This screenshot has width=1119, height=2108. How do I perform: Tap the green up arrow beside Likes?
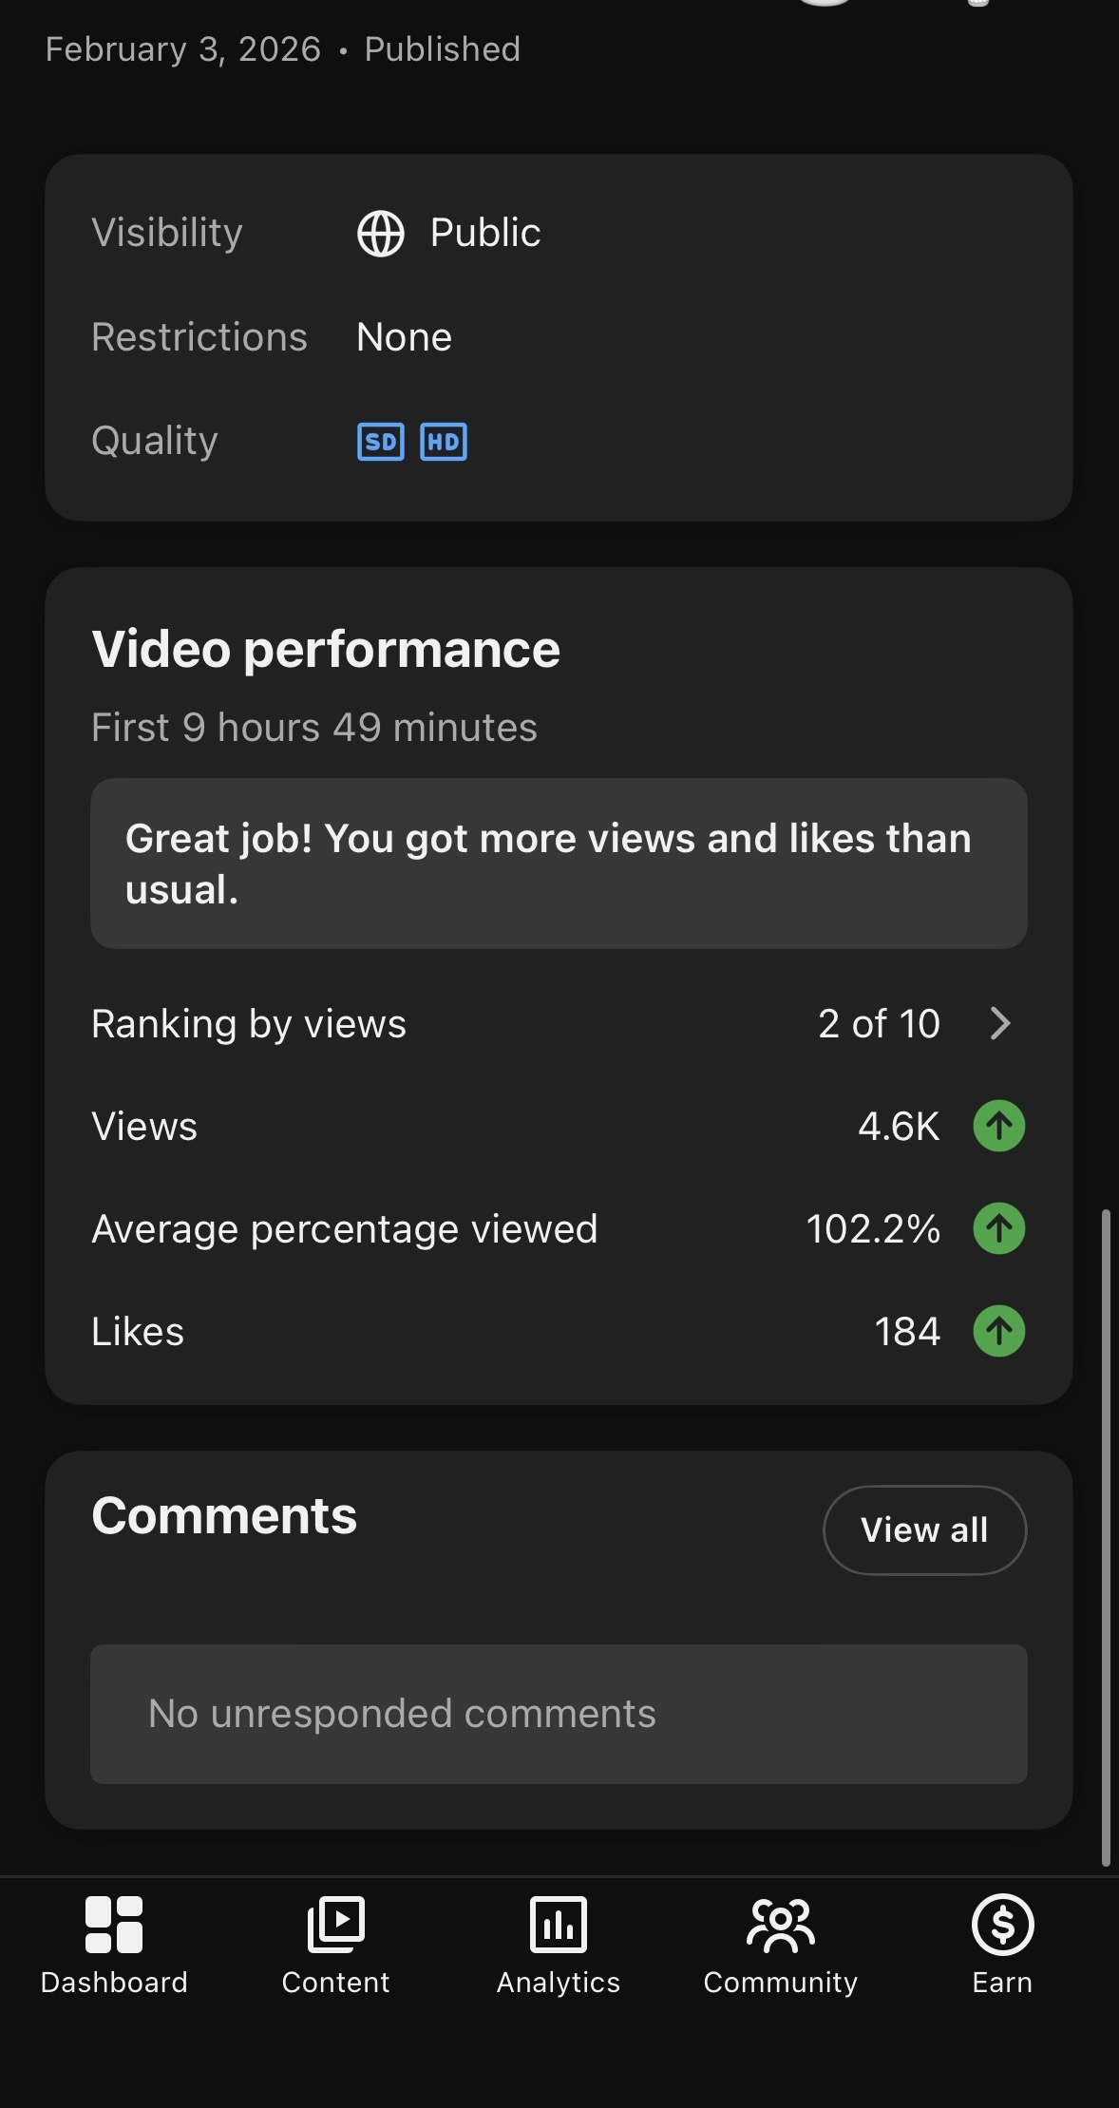pos(999,1331)
